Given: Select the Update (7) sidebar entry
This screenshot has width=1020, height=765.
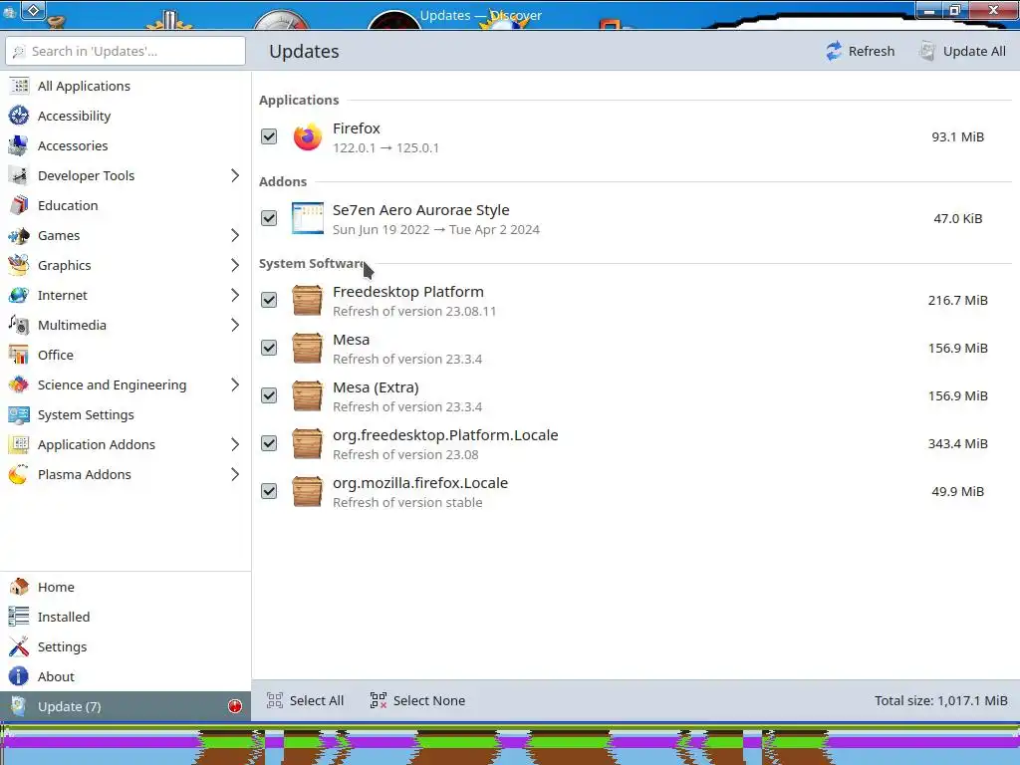Looking at the screenshot, I should [x=125, y=706].
